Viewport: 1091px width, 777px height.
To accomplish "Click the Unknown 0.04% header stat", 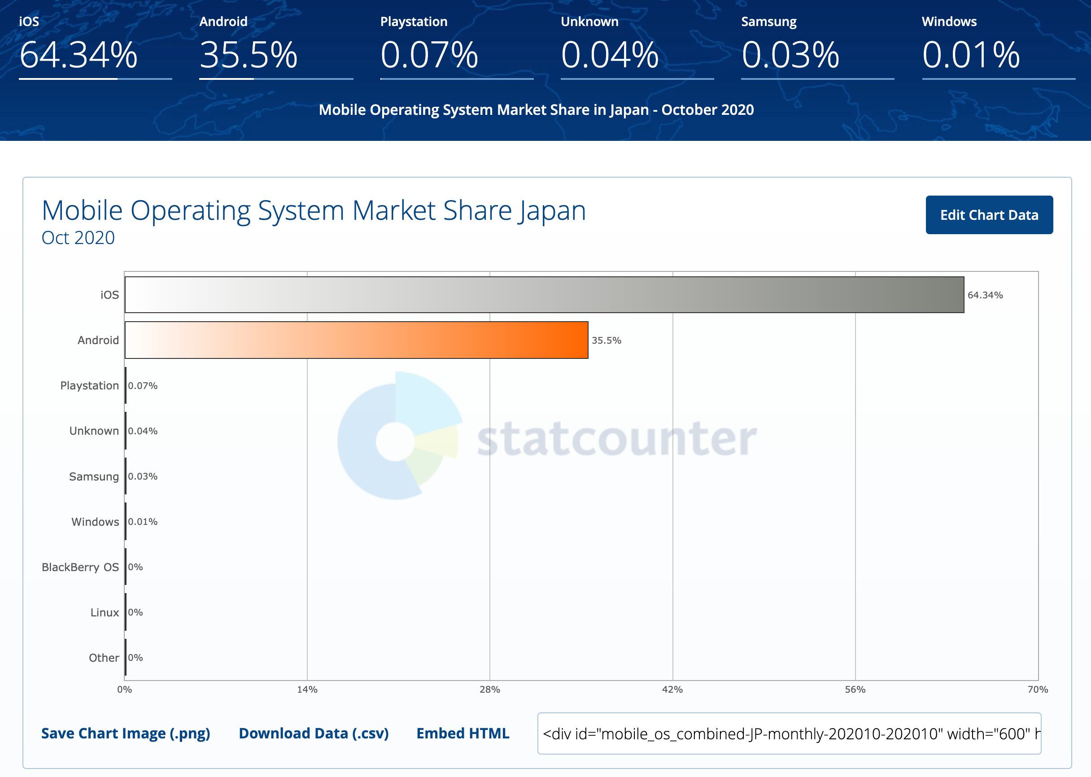I will tap(637, 47).
